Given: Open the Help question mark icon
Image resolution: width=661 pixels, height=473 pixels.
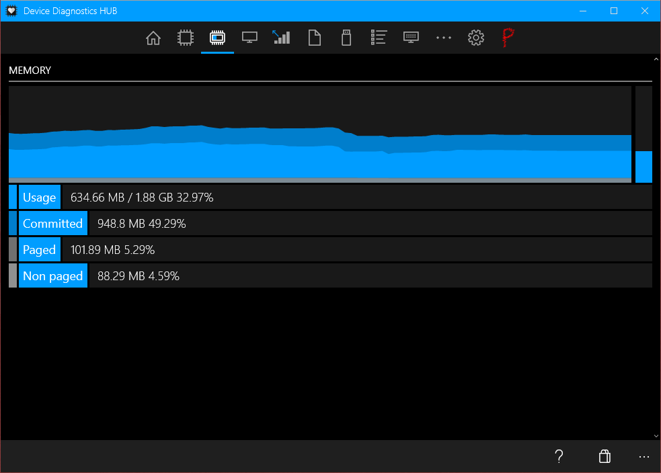Looking at the screenshot, I should point(559,456).
